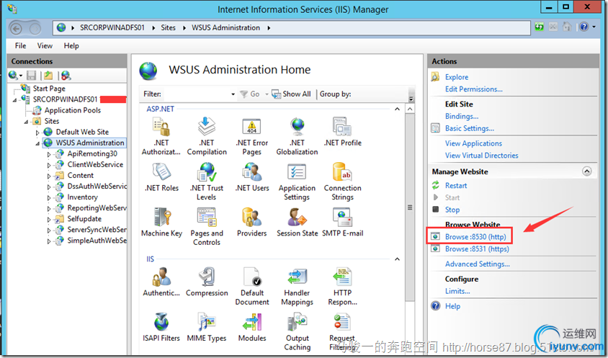Viewport: 608px width, 358px height.
Task: Expand the Default Web Site tree node
Action: coord(37,133)
